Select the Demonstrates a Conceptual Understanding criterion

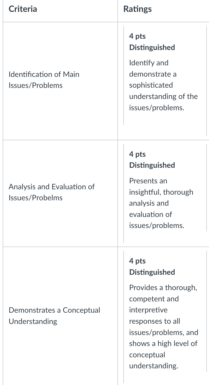pyautogui.click(x=54, y=316)
